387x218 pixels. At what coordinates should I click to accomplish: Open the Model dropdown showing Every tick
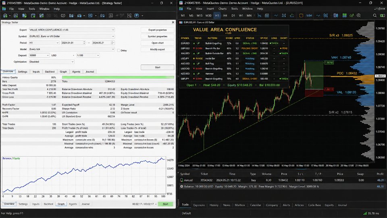pos(72,49)
